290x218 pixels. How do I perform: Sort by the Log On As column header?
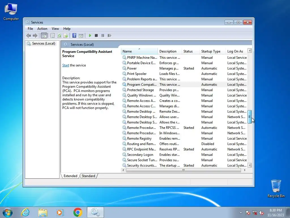236,51
